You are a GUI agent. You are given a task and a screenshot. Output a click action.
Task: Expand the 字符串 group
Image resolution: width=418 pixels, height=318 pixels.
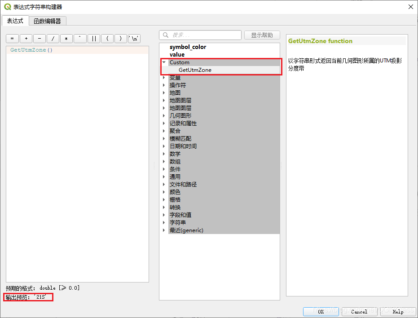164,222
